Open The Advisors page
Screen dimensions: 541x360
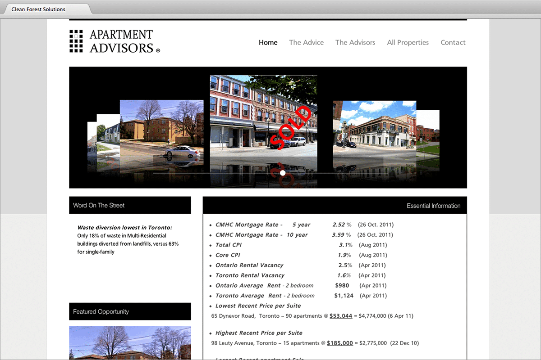pyautogui.click(x=355, y=42)
